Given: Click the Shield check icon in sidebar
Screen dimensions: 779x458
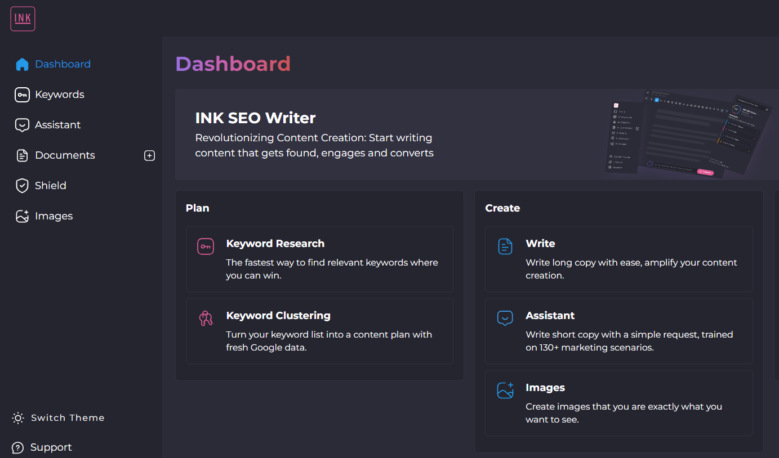Looking at the screenshot, I should (22, 186).
